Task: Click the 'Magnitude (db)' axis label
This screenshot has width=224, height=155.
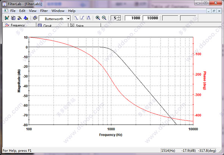Action: coord(19,81)
